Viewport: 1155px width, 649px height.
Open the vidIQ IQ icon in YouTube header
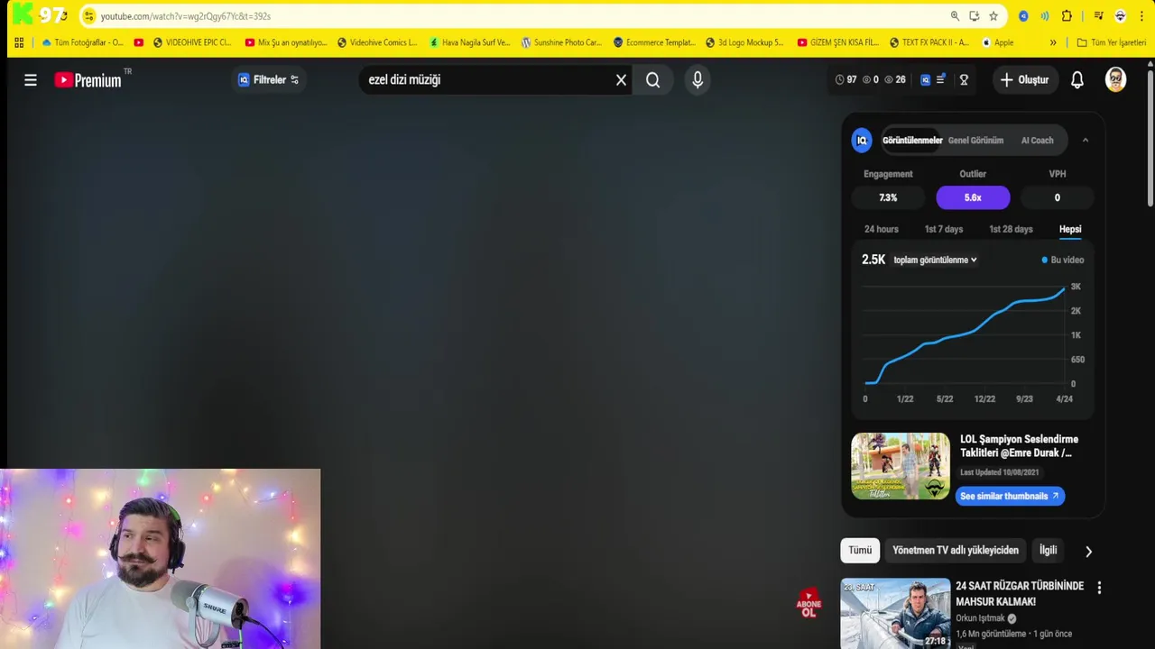[925, 79]
